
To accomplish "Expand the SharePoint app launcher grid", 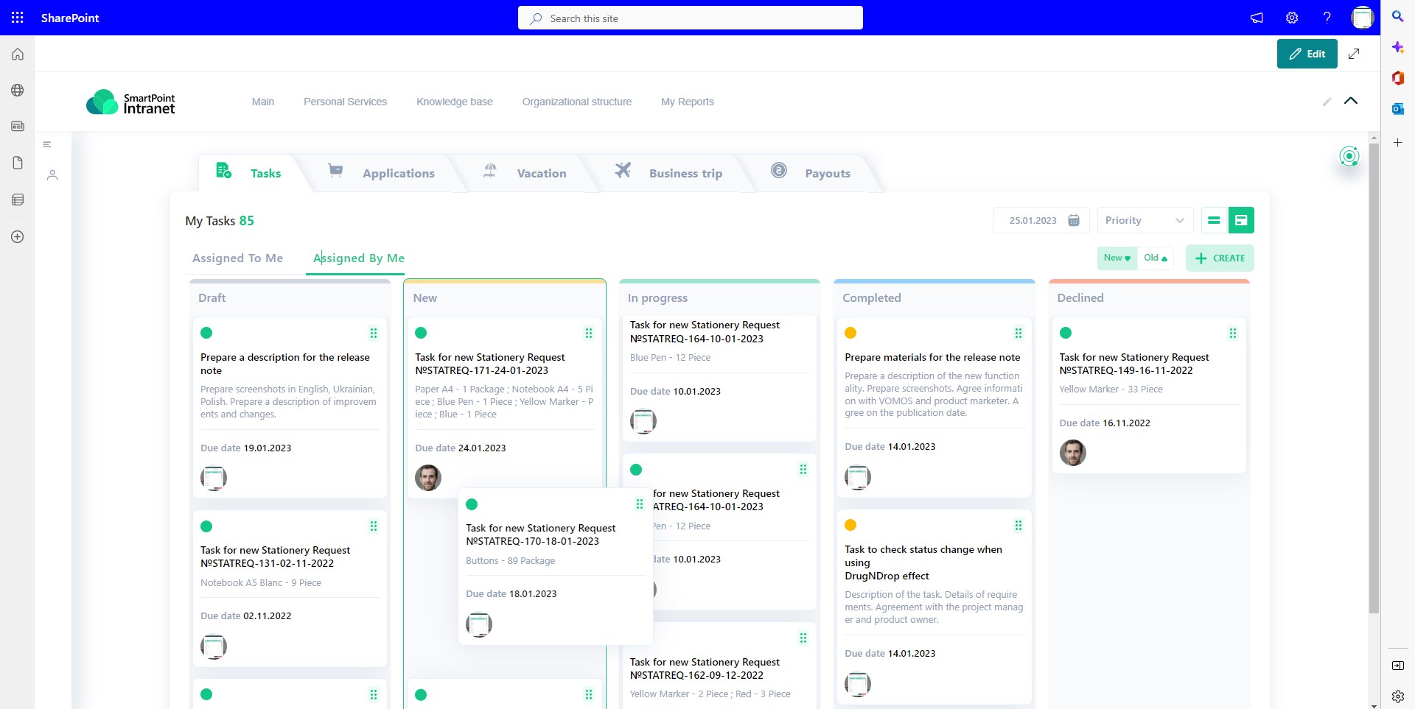I will click(17, 18).
